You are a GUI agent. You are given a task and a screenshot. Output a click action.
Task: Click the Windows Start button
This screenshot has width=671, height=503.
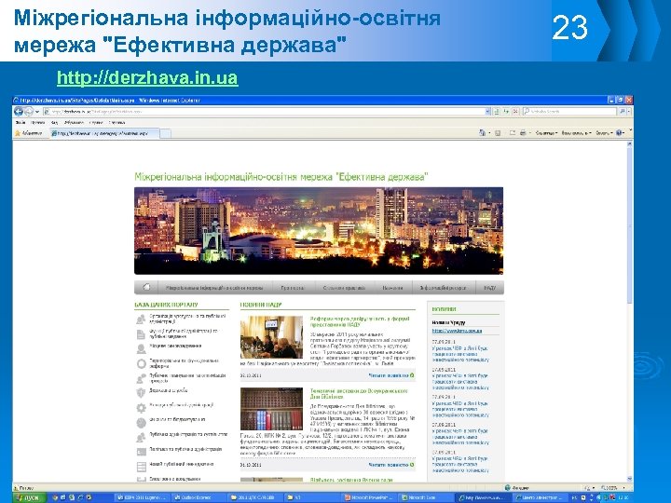click(x=29, y=497)
